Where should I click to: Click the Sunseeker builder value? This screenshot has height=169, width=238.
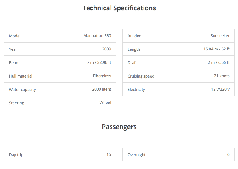pos(220,36)
